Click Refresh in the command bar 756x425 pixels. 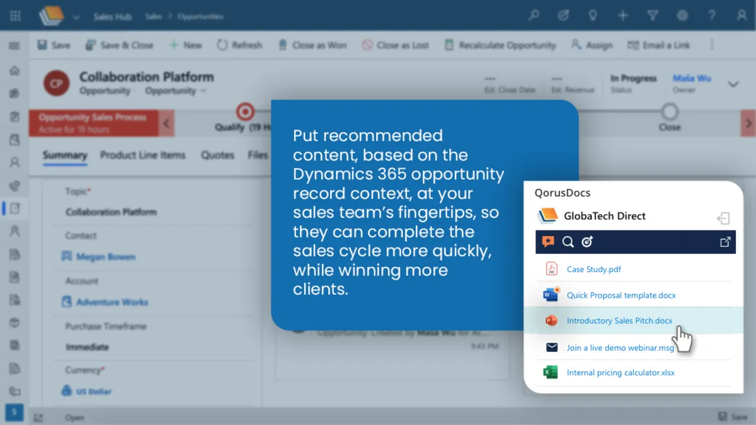pyautogui.click(x=239, y=45)
